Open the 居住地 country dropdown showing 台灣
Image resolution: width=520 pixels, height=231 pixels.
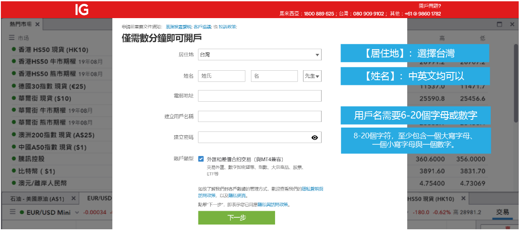point(260,55)
